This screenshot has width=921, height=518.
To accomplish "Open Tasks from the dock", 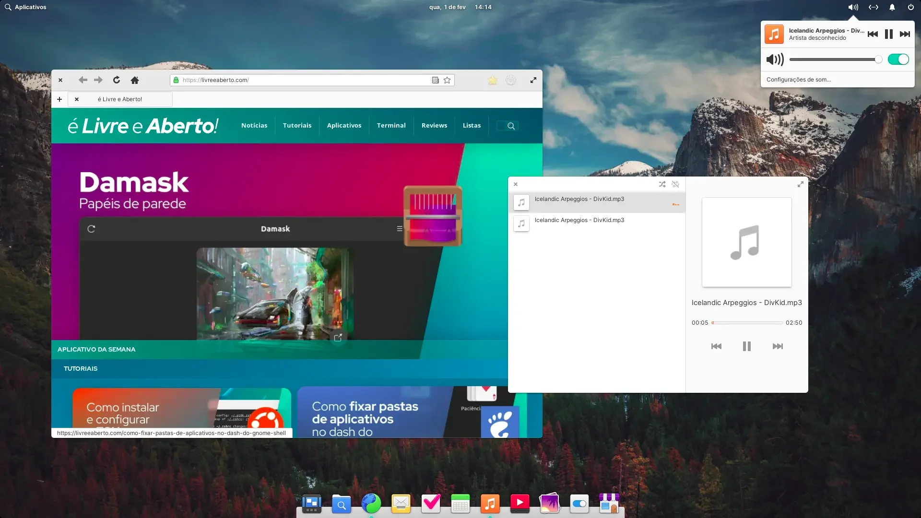I will (431, 504).
